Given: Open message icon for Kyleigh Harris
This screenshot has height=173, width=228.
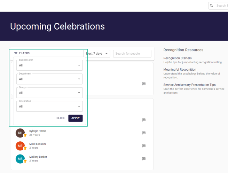Looking at the screenshot, I should [144, 133].
